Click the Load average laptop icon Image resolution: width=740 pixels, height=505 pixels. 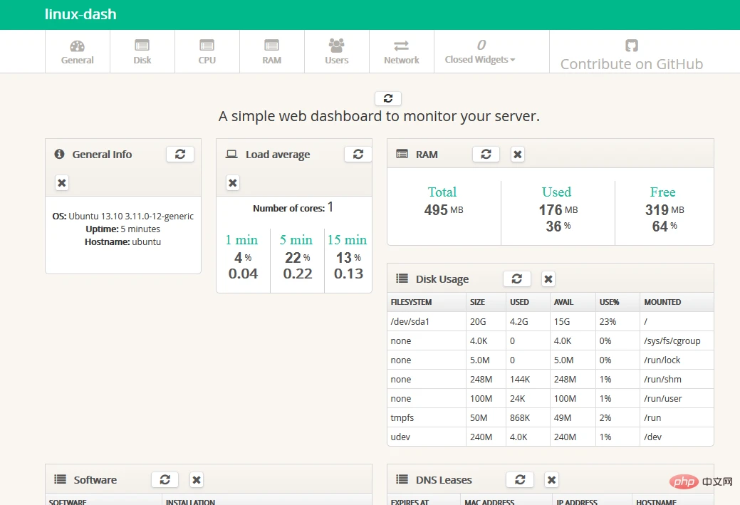(231, 154)
